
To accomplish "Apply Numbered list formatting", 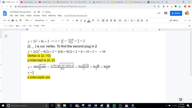I will [x=125, y=21].
